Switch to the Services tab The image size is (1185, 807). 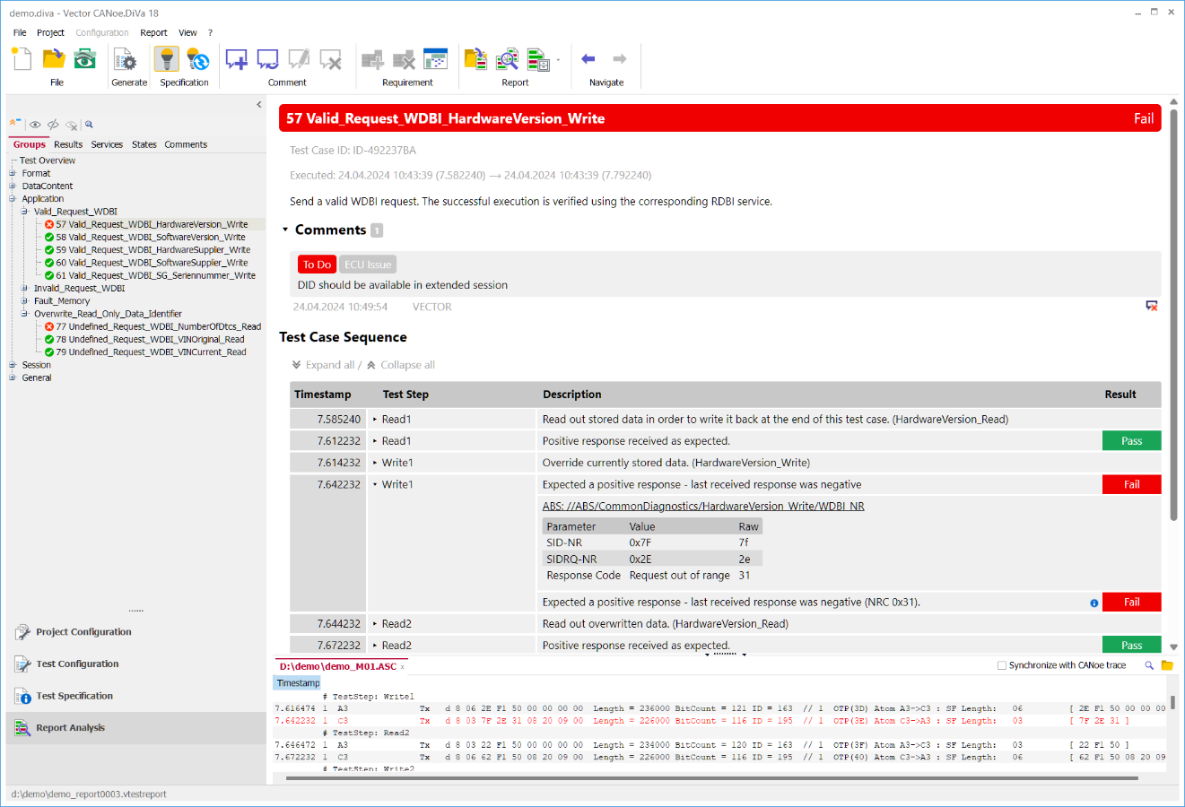pyautogui.click(x=107, y=144)
